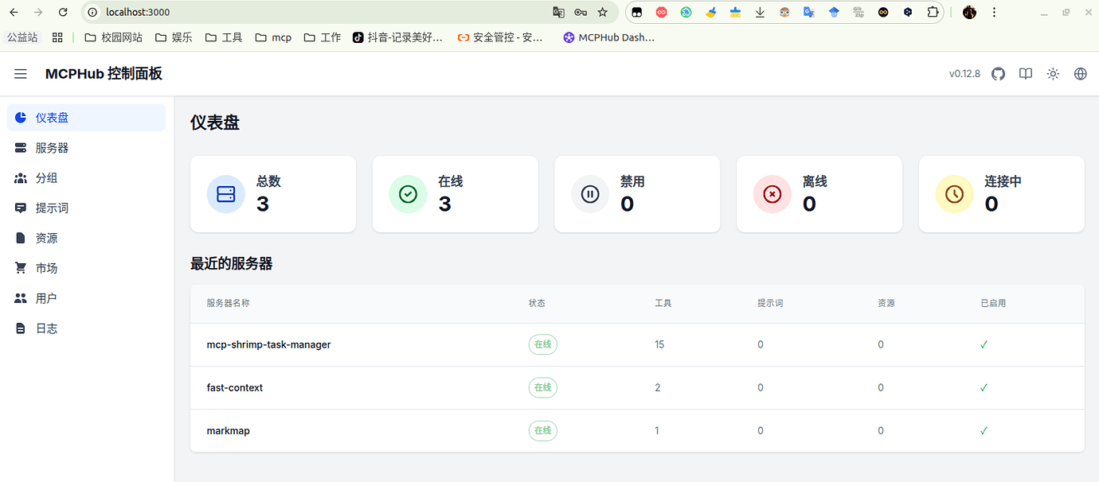Viewport: 1099px width, 482px height.
Task: Click the download arrow extension icon
Action: [760, 12]
